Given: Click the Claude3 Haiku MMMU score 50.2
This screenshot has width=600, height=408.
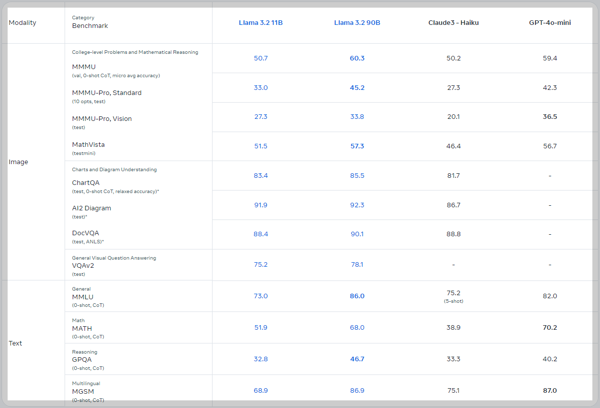Looking at the screenshot, I should 454,58.
